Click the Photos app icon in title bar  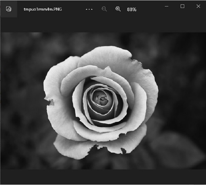point(9,9)
